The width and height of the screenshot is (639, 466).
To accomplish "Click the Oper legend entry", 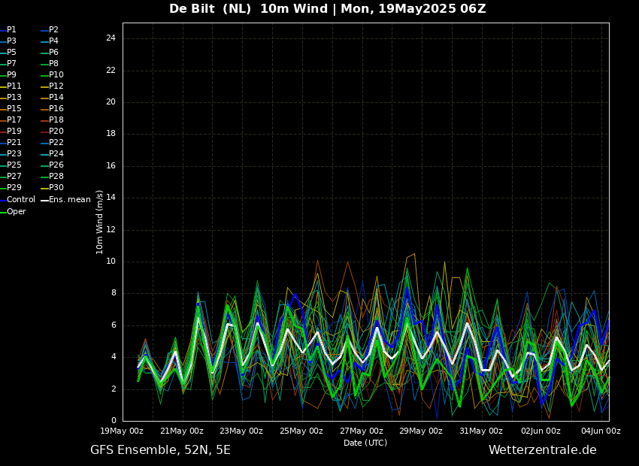I will pyautogui.click(x=16, y=212).
